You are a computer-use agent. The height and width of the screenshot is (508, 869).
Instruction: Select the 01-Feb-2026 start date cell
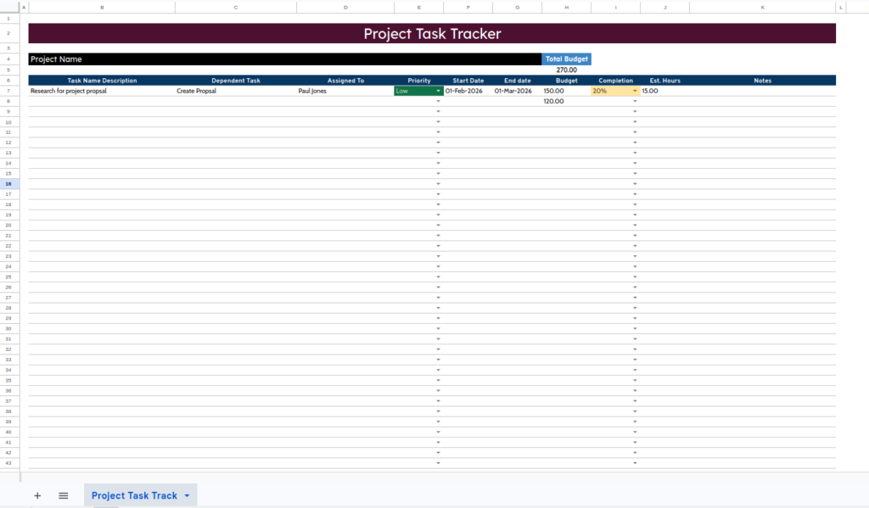point(468,91)
